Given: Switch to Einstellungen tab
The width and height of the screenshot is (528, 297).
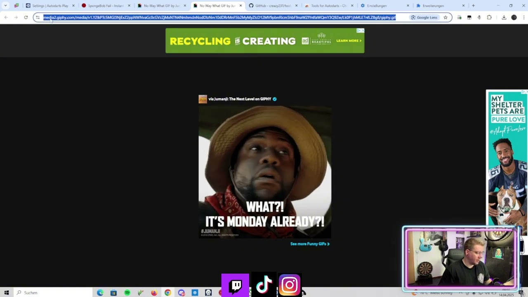Looking at the screenshot, I should pos(384,6).
